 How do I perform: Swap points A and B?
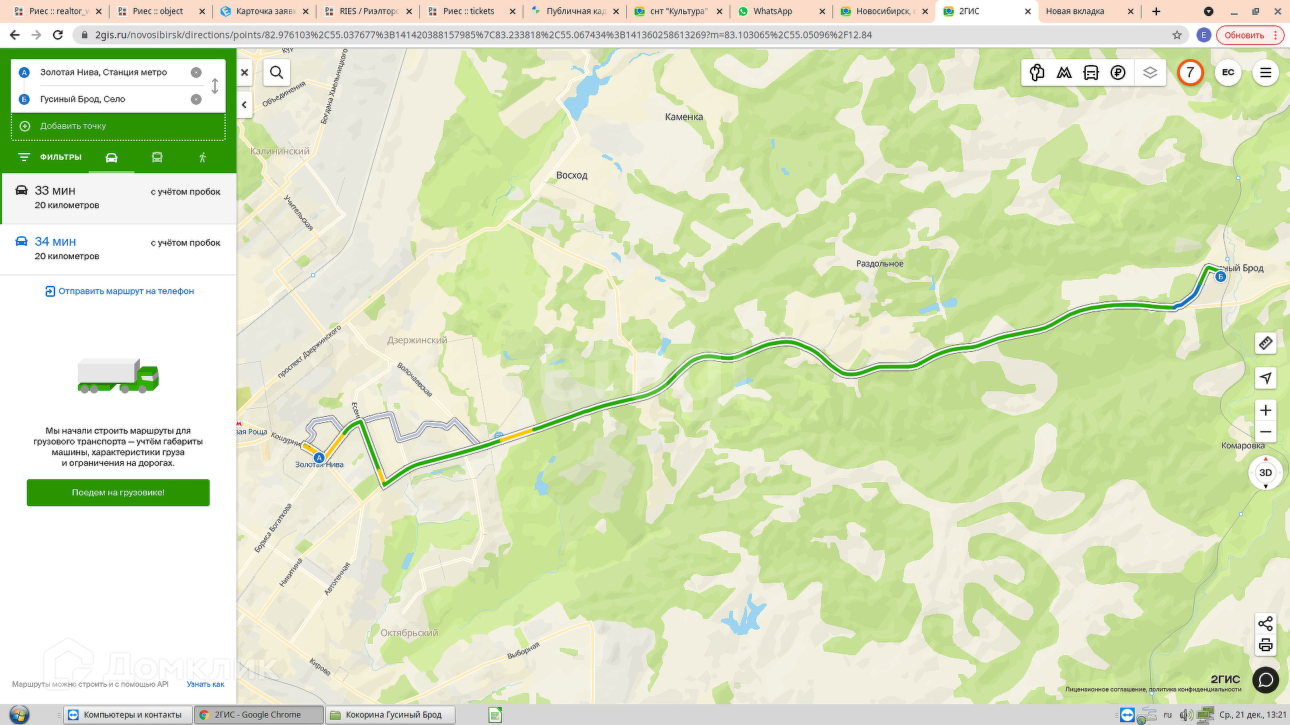215,86
